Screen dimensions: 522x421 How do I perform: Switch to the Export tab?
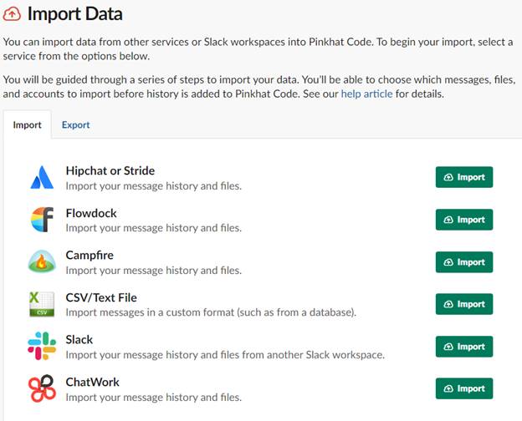(x=75, y=125)
